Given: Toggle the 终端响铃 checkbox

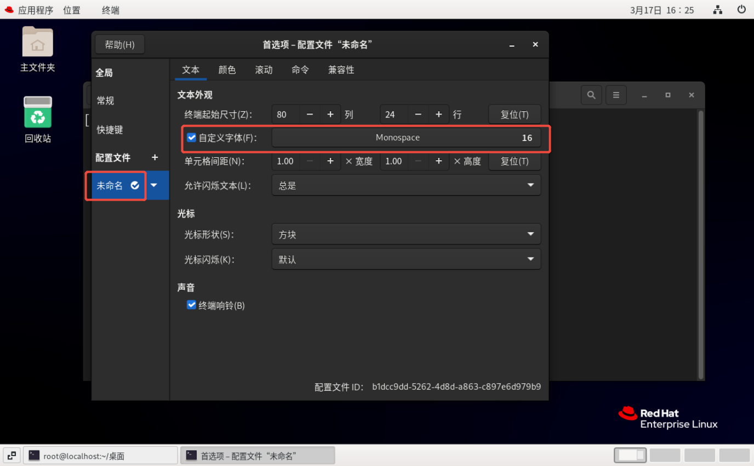Looking at the screenshot, I should coord(191,305).
